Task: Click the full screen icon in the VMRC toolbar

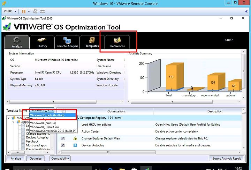Action: (x=43, y=11)
